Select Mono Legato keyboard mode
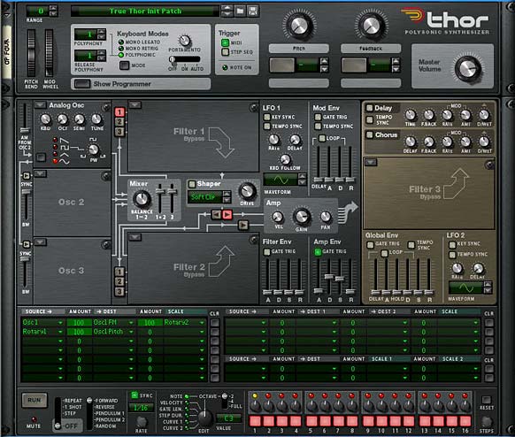Viewport: 515px width, 437px height. 121,42
